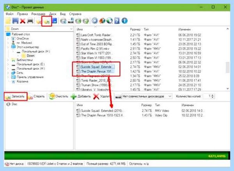Select Truman Show (1998) file
Screen dimensions: 234x171
[x=94, y=85]
